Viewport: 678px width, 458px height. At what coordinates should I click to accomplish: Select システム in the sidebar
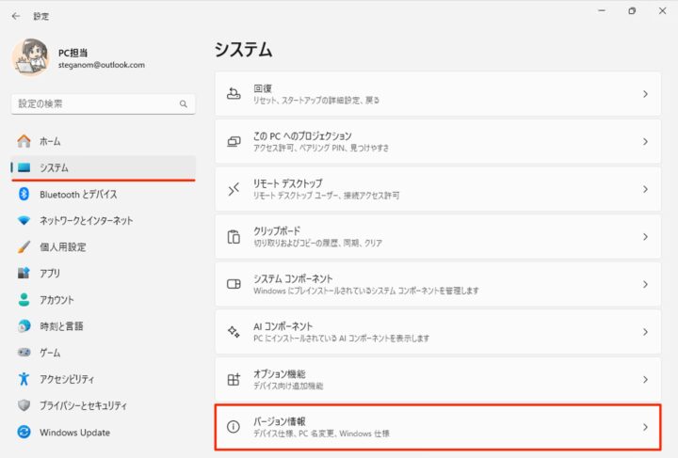[x=103, y=167]
